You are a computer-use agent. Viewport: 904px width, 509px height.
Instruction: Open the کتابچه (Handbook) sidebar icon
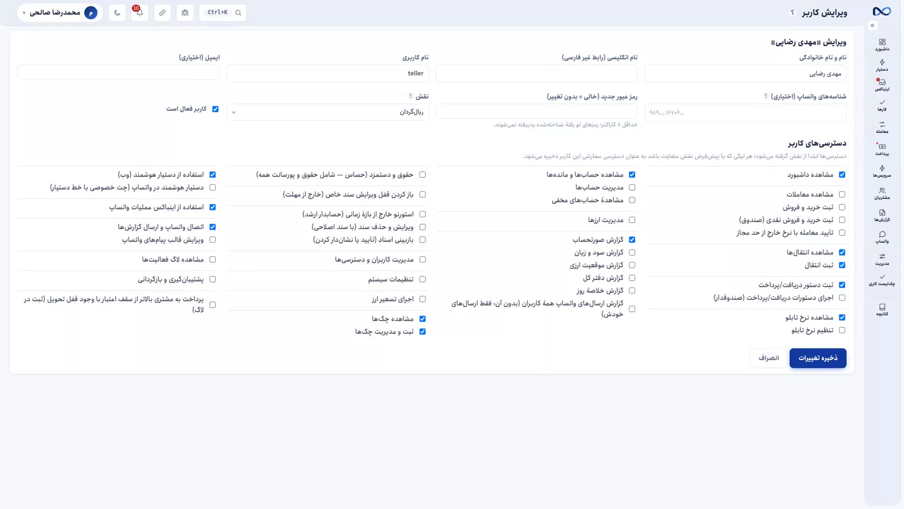click(882, 309)
